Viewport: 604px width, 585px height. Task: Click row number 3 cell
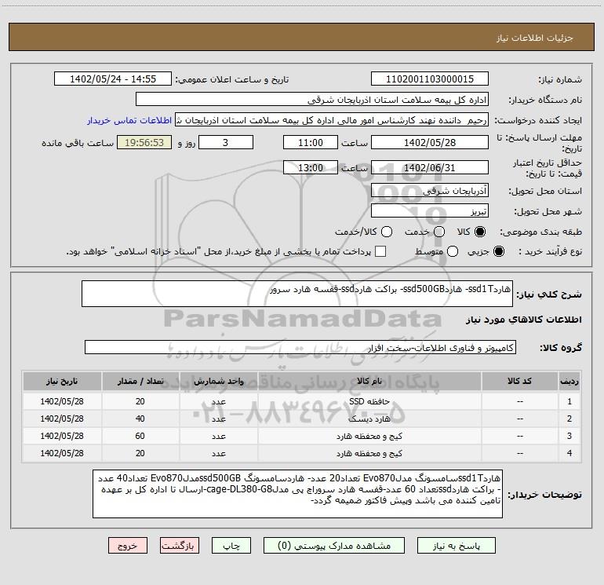[x=569, y=436]
